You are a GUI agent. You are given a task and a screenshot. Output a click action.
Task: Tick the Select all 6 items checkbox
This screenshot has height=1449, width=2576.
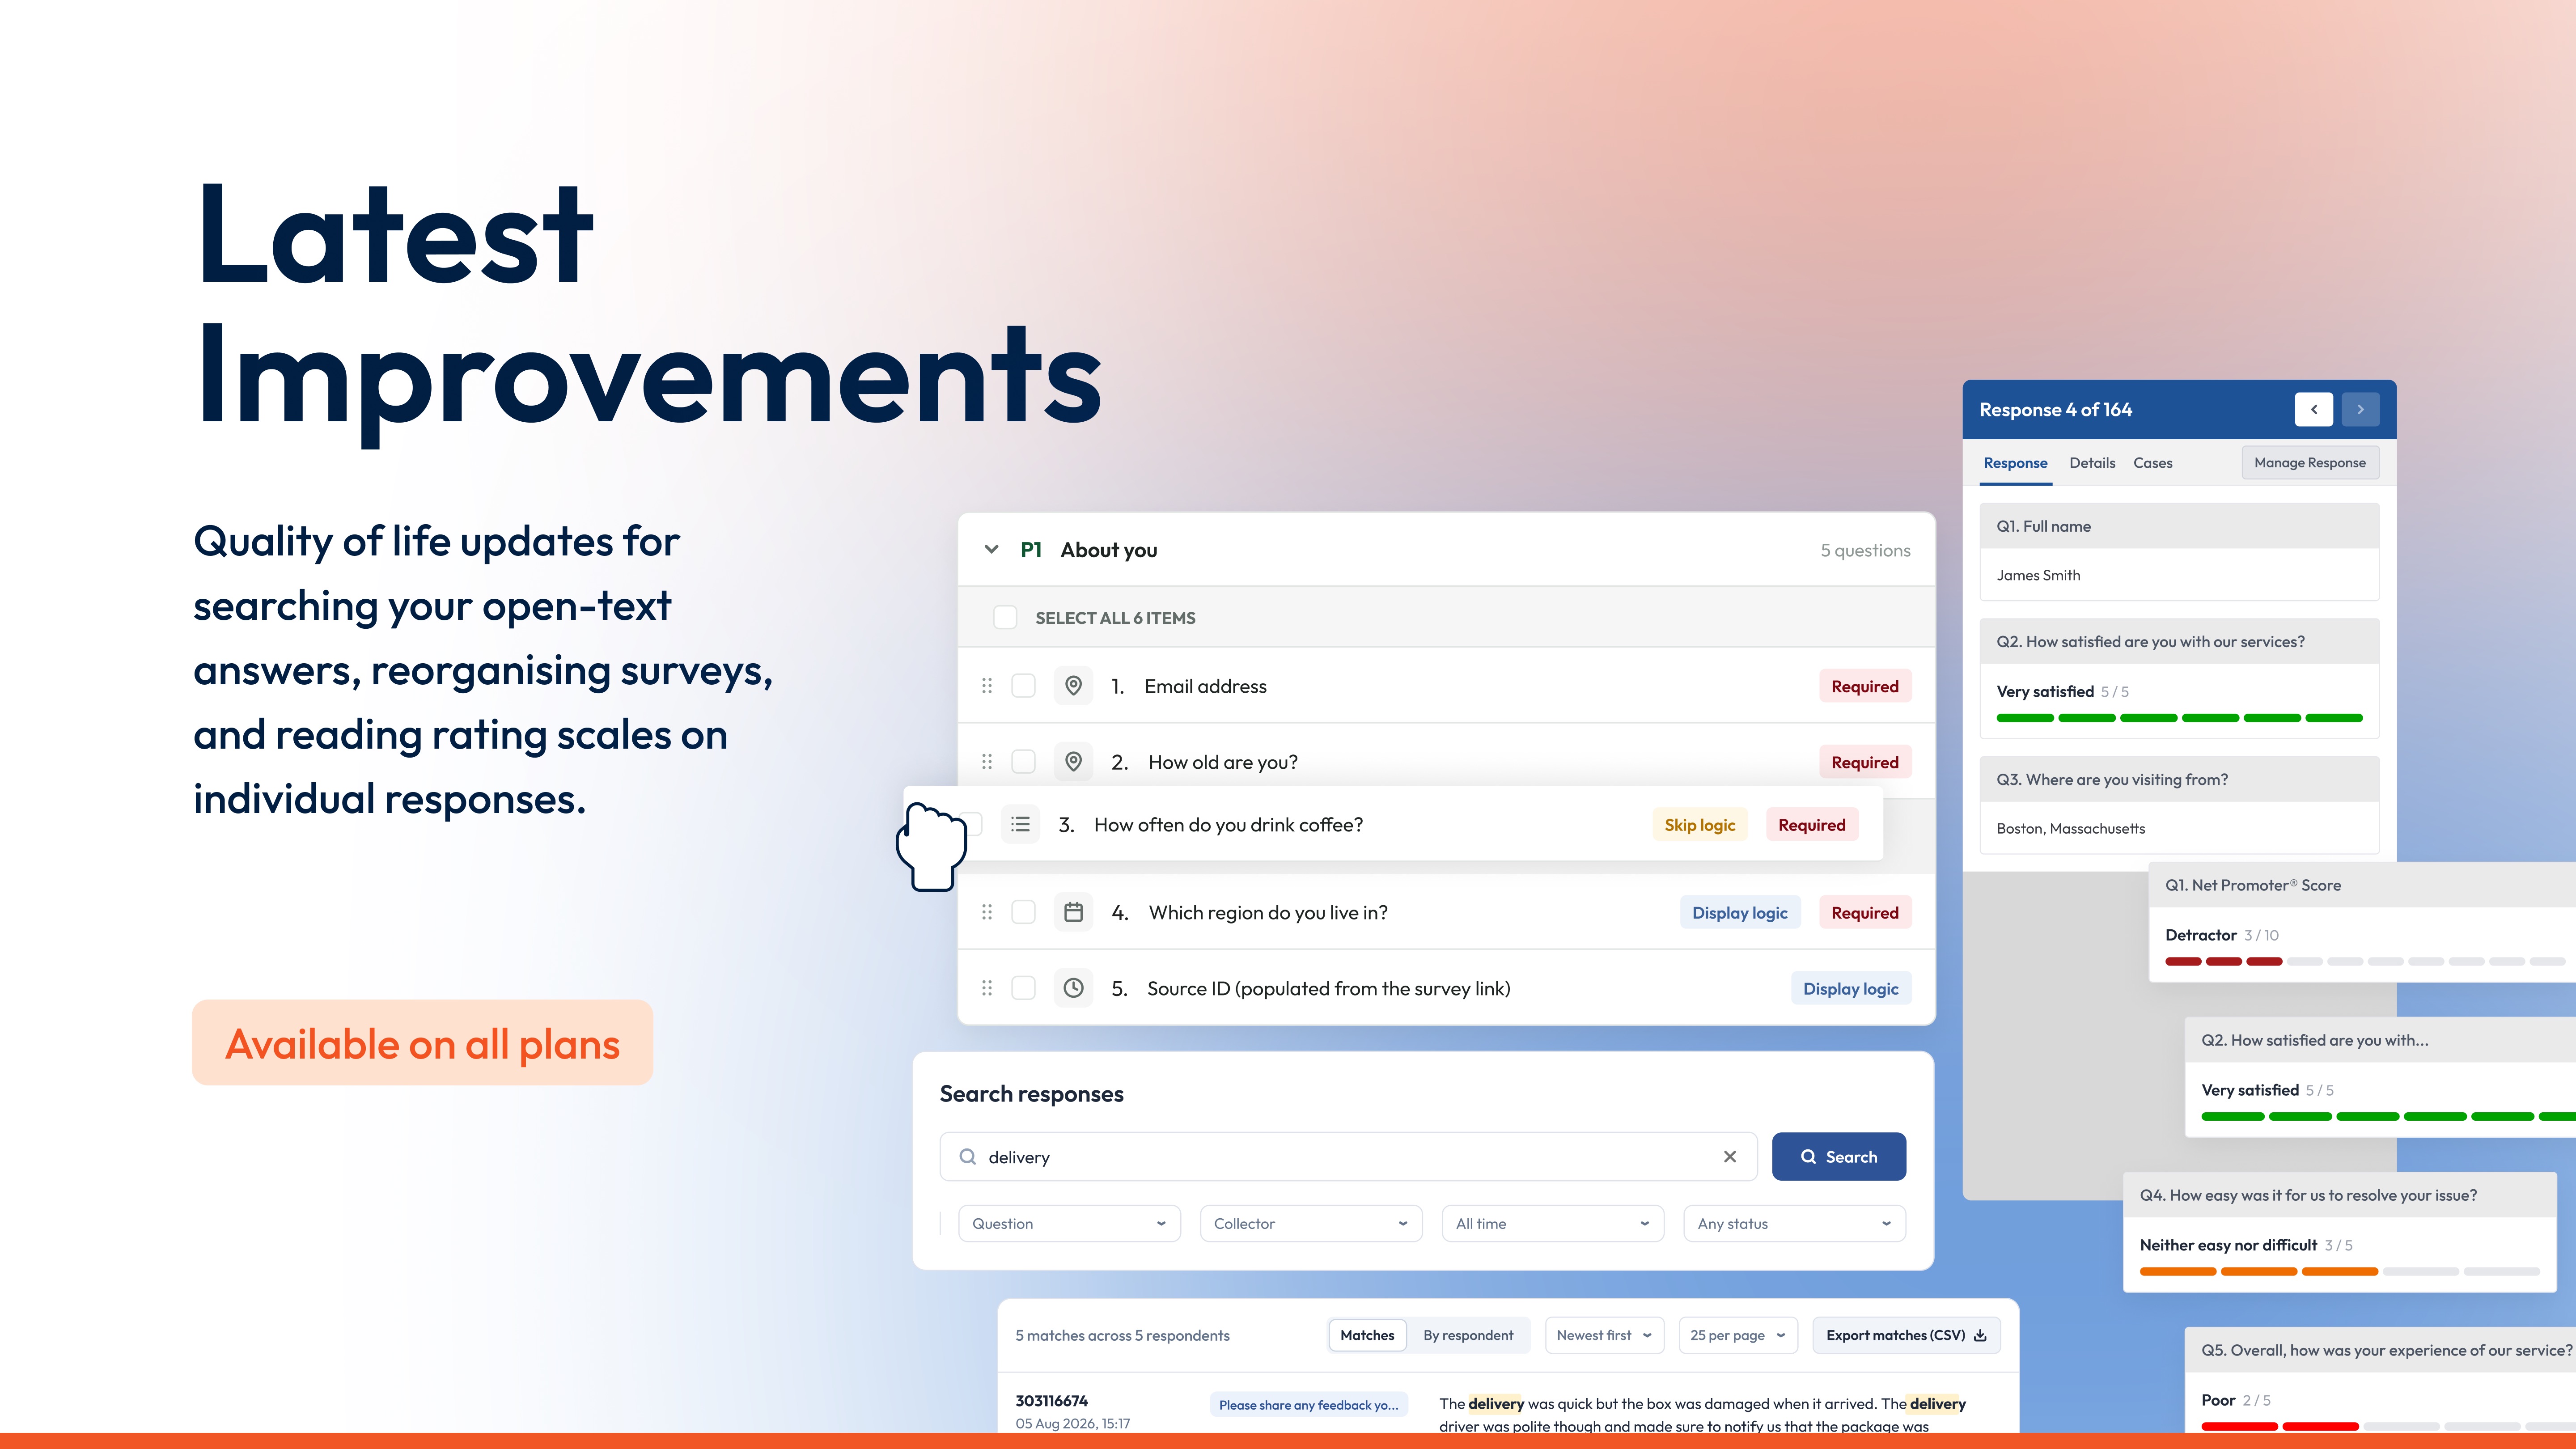coord(1005,617)
